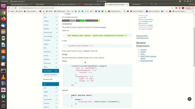Select the User Interface category
This screenshot has width=195, height=109.
coord(51,71)
